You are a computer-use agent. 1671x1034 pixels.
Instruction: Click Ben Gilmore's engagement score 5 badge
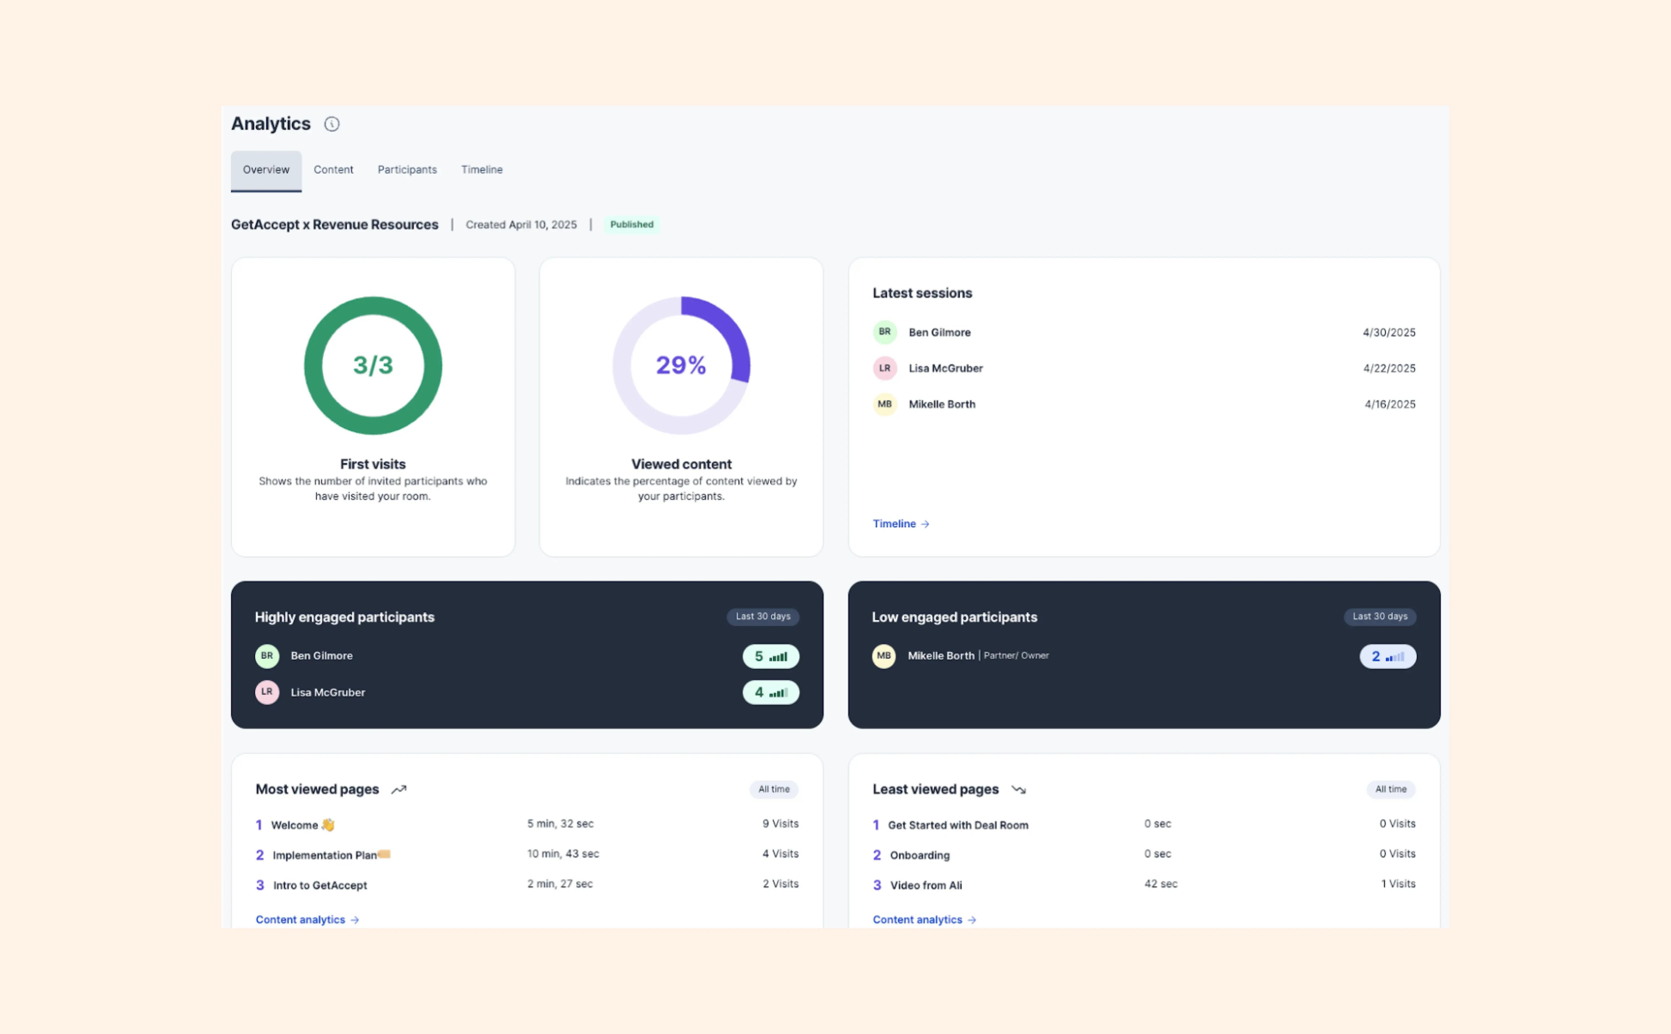coord(771,657)
